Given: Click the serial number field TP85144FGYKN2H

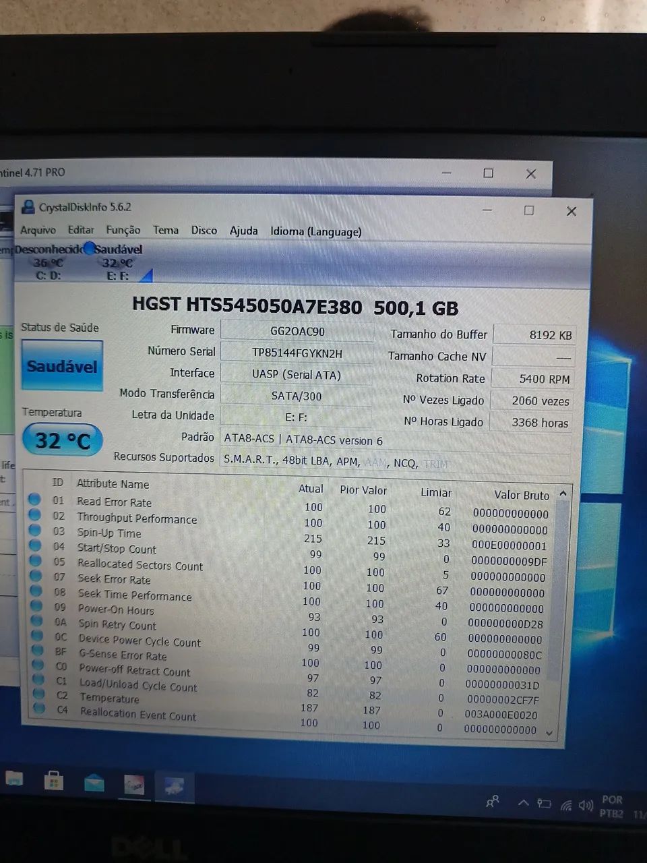Looking at the screenshot, I should click(297, 353).
